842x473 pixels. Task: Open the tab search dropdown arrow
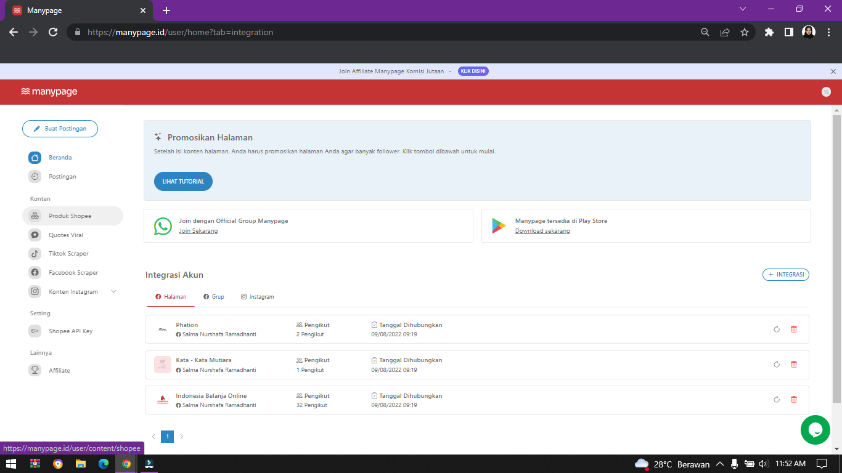(743, 9)
